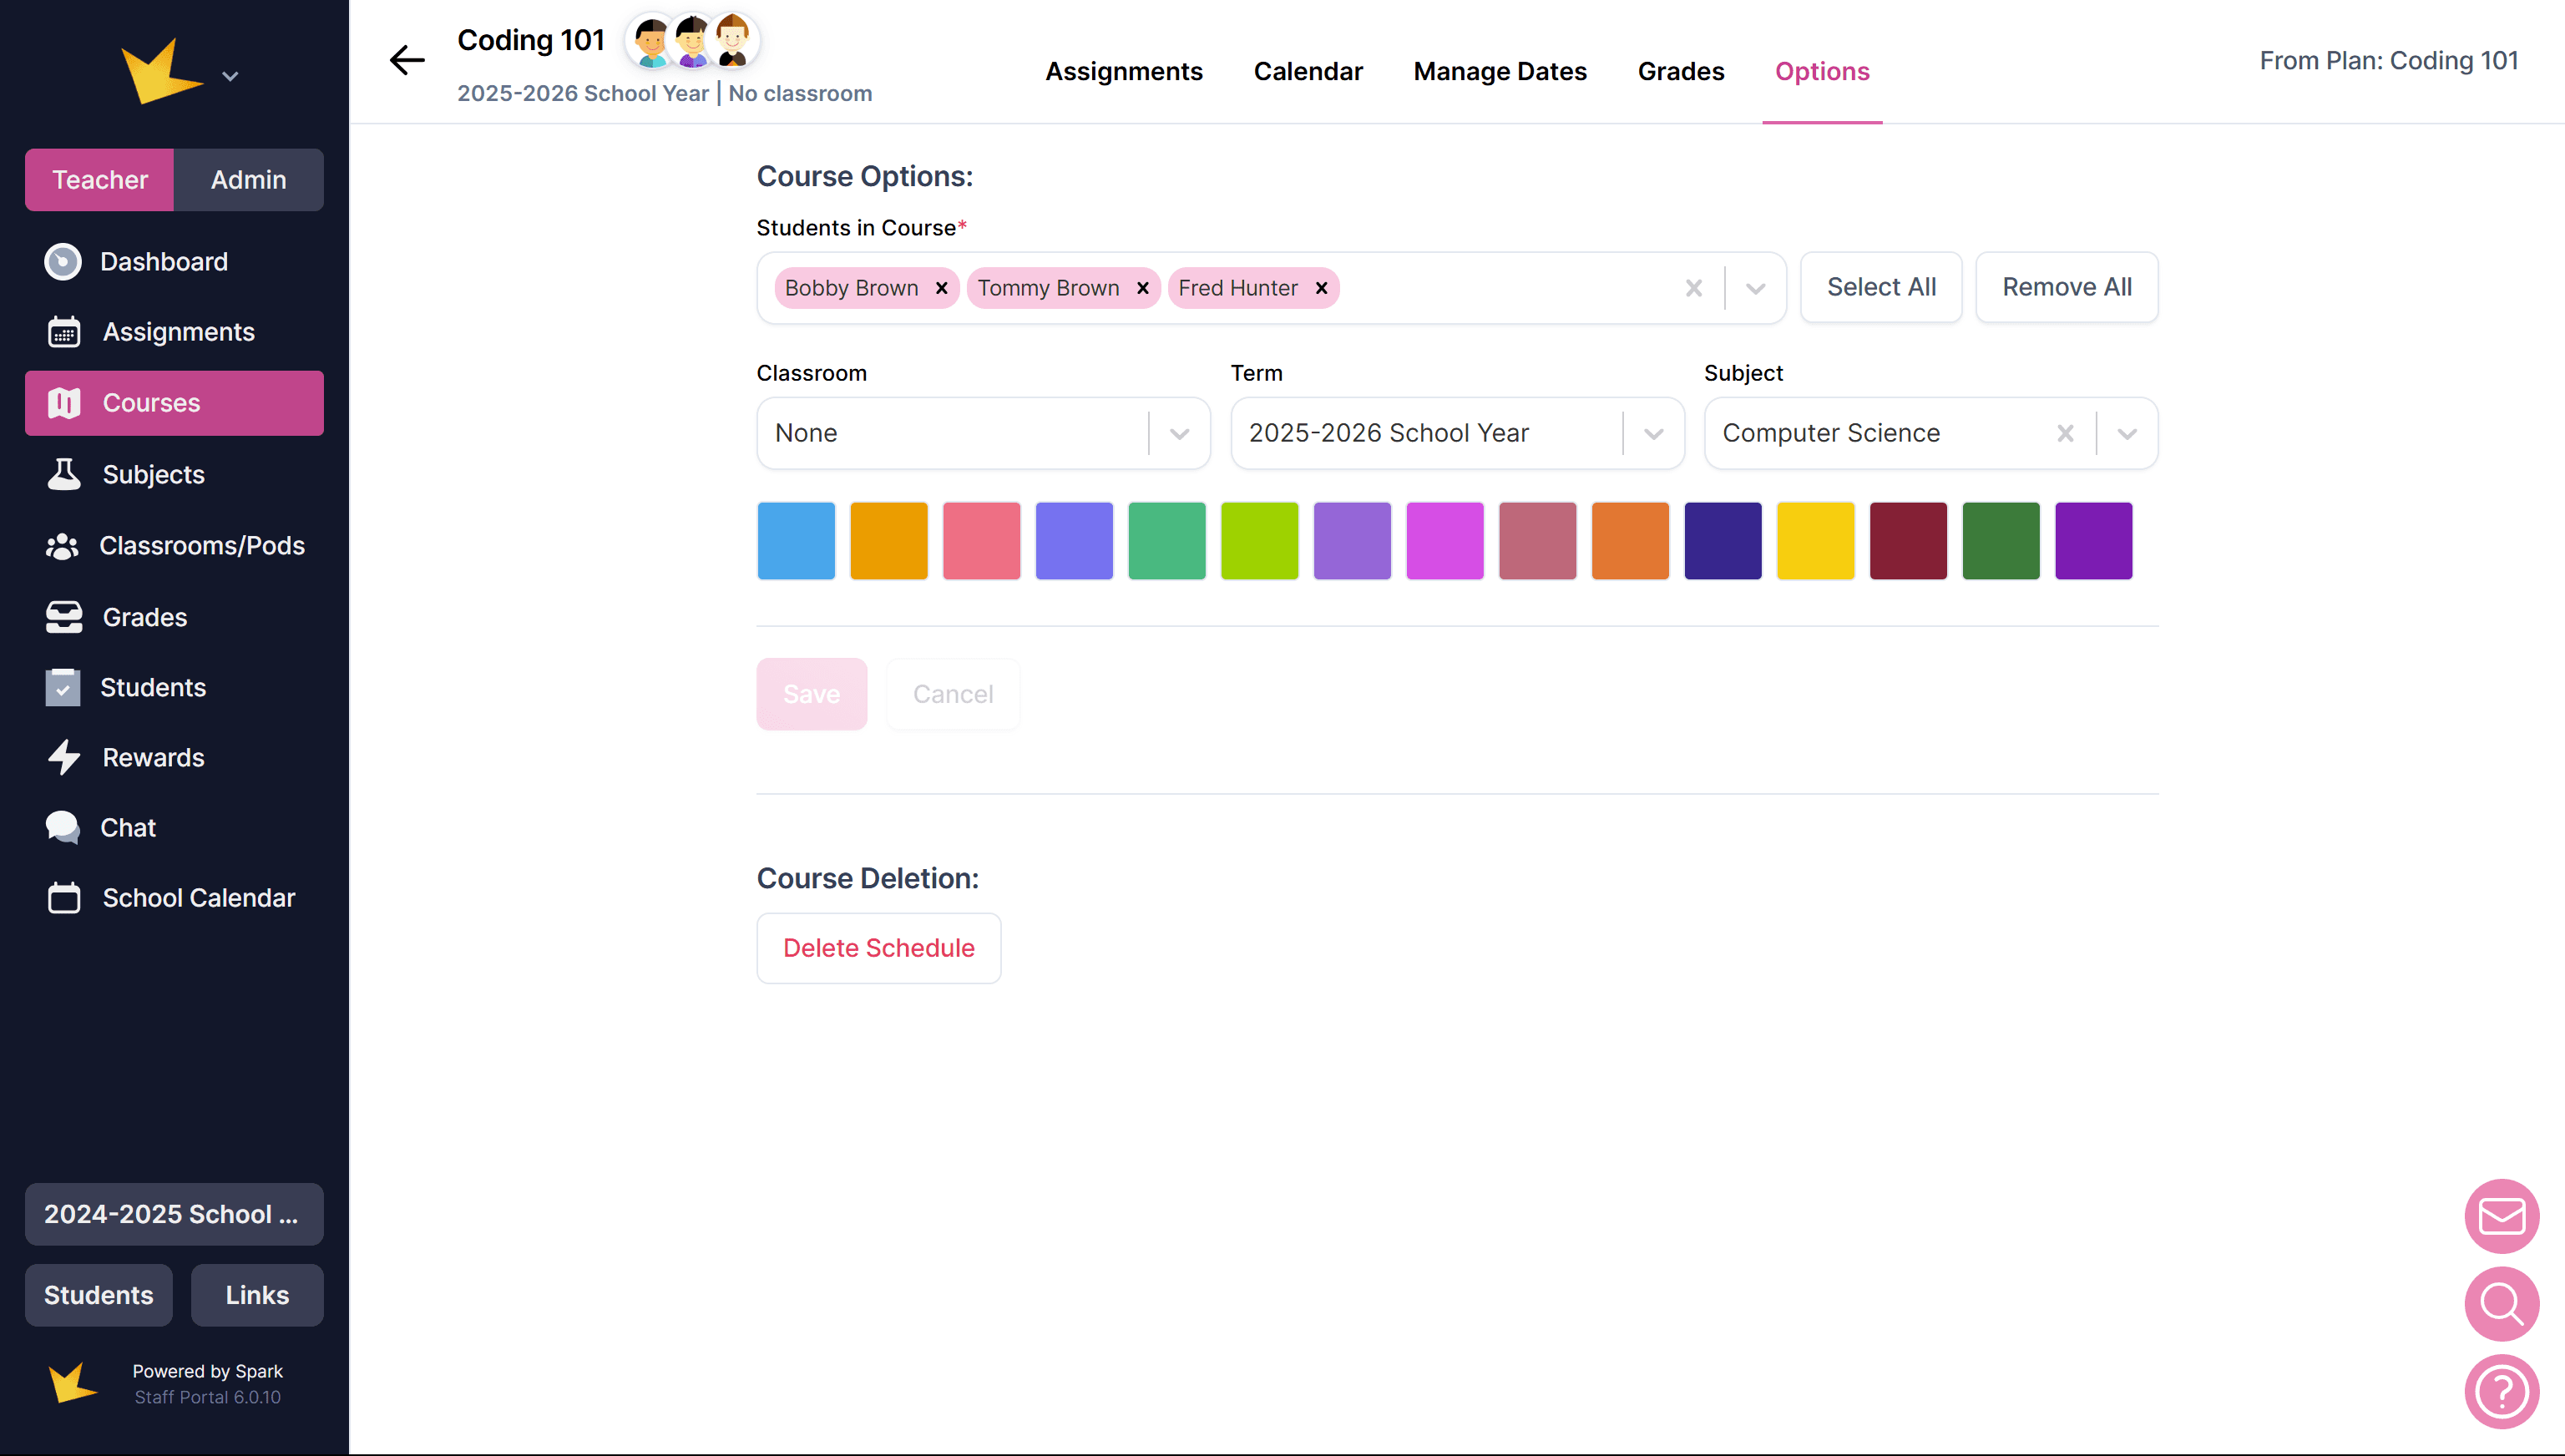Click the Select All button

point(1880,288)
